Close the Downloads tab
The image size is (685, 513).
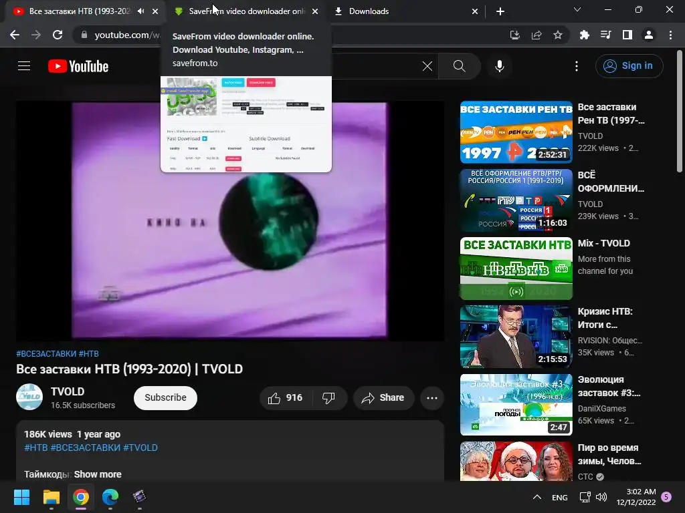(x=475, y=11)
